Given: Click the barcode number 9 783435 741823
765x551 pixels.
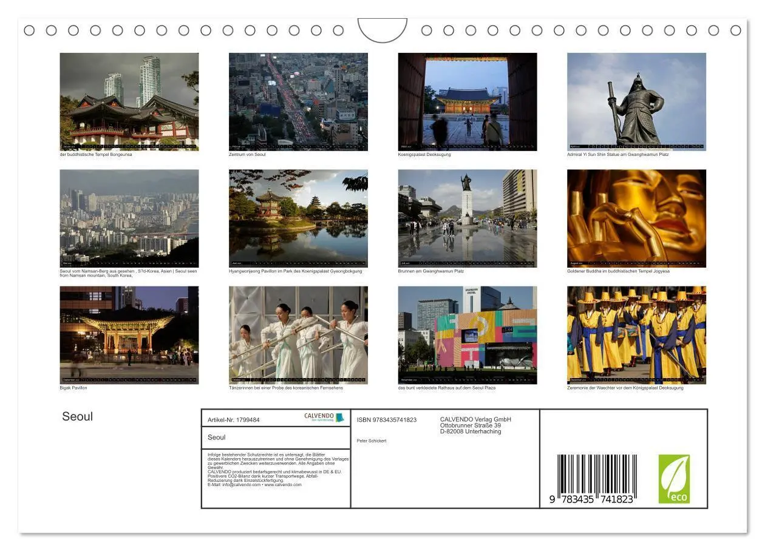Looking at the screenshot, I should [591, 499].
